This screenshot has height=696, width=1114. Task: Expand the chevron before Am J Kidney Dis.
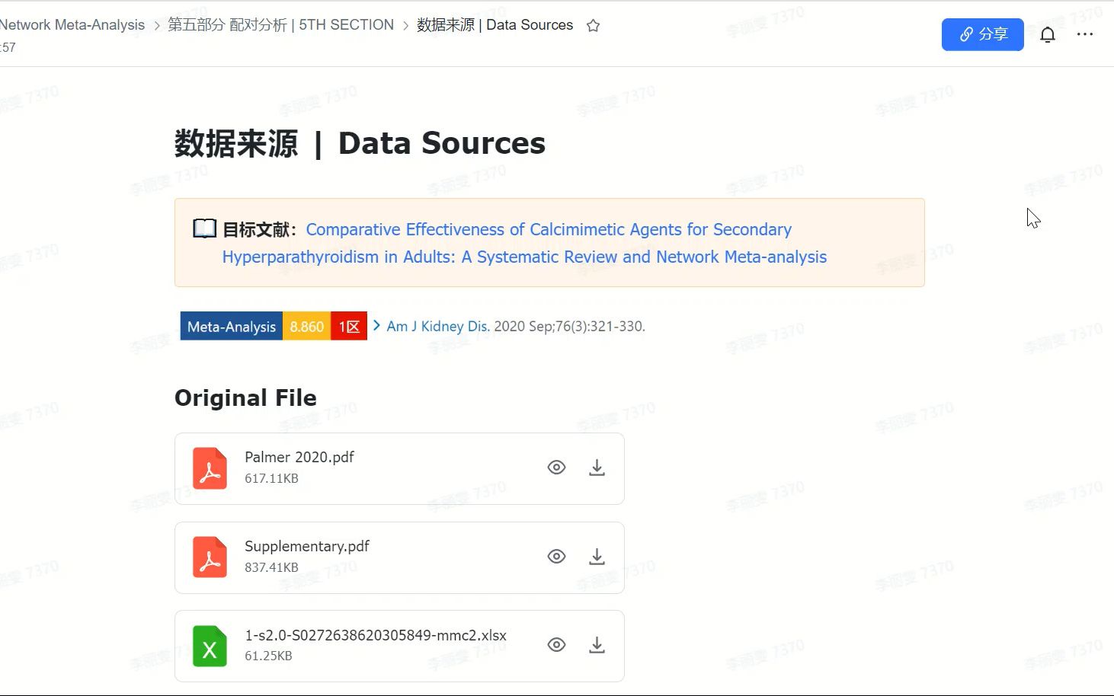point(376,325)
